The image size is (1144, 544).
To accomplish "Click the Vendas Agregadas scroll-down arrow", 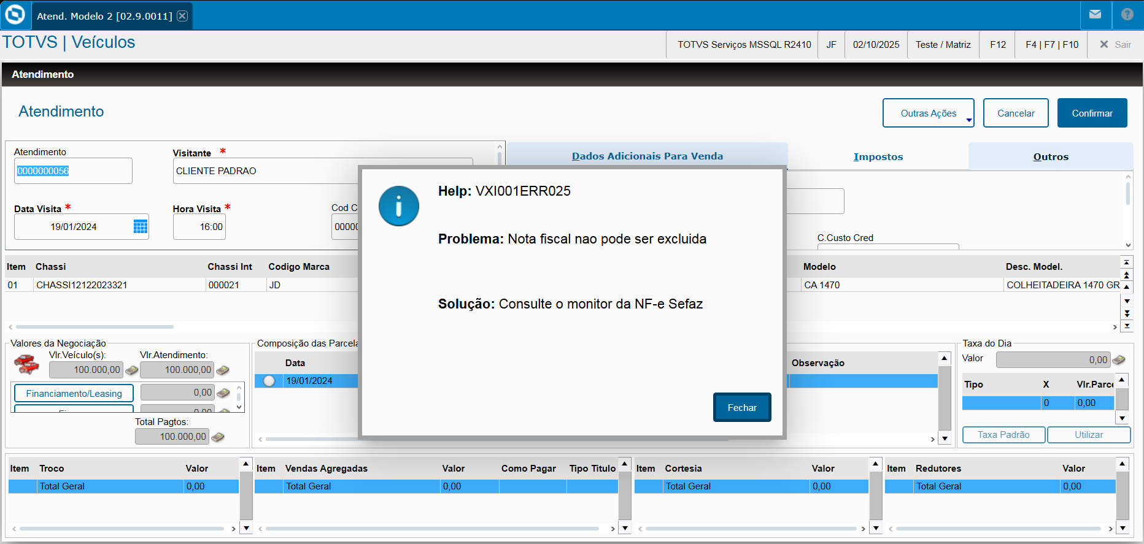I will (x=625, y=528).
